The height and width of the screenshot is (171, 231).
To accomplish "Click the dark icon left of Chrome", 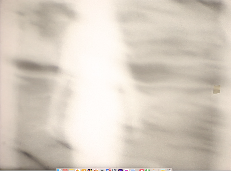I will 90,170.
